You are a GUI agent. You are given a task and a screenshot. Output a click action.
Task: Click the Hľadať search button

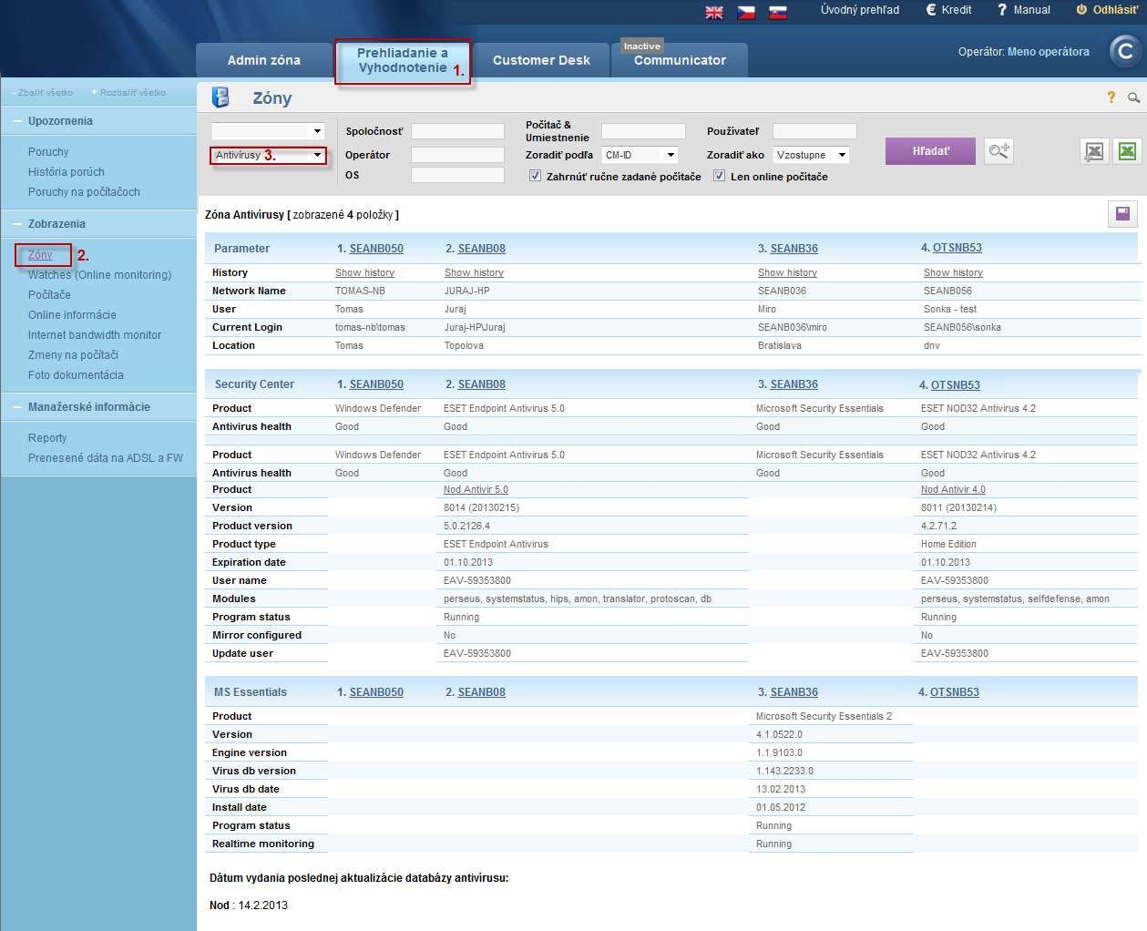click(930, 151)
